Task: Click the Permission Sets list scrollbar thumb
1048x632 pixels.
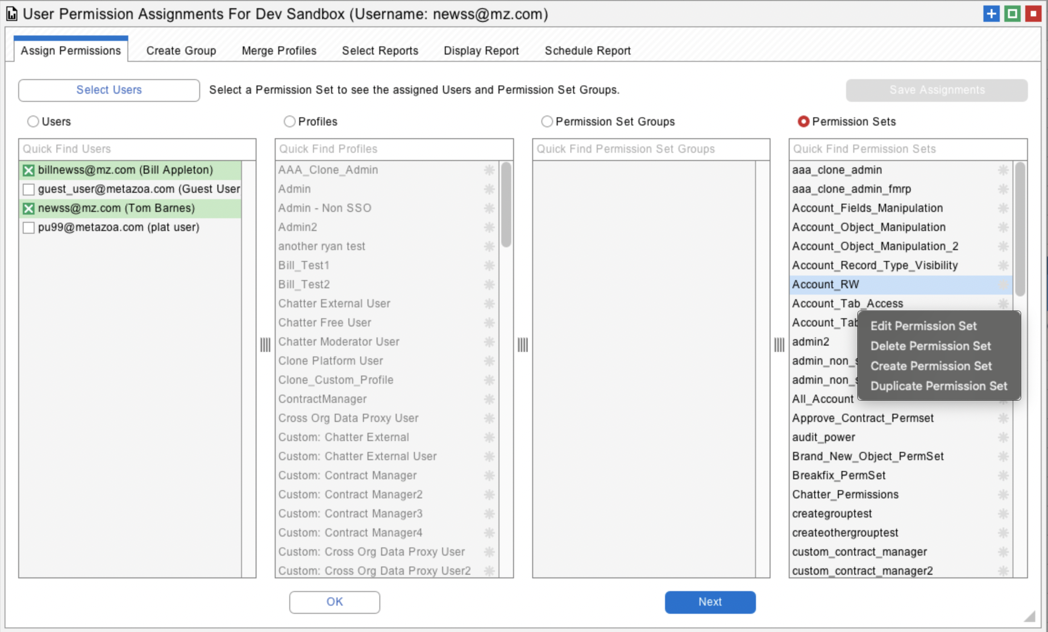Action: coord(1020,229)
